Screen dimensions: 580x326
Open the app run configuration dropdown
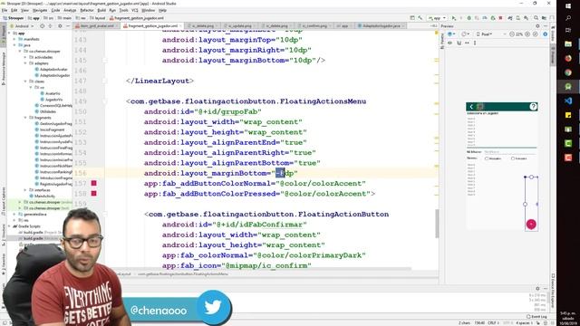click(438, 18)
